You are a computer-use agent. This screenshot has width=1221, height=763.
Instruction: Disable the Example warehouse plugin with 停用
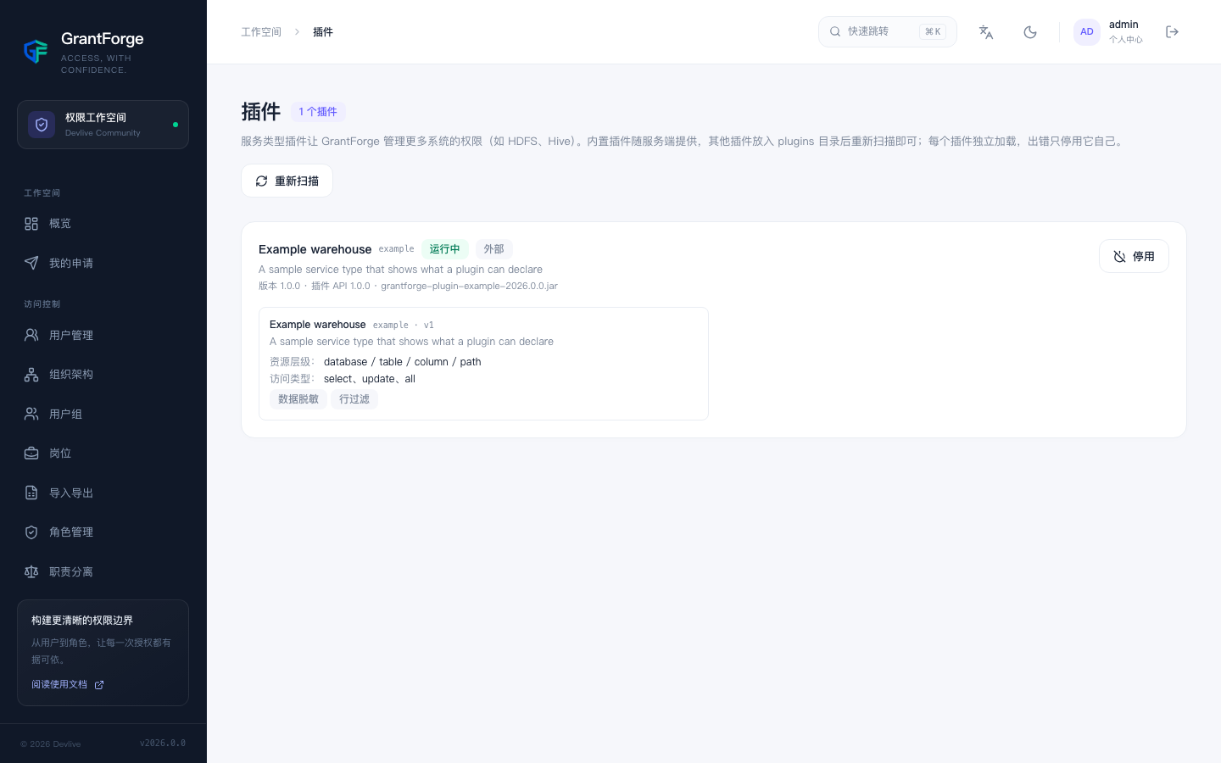[x=1134, y=256]
